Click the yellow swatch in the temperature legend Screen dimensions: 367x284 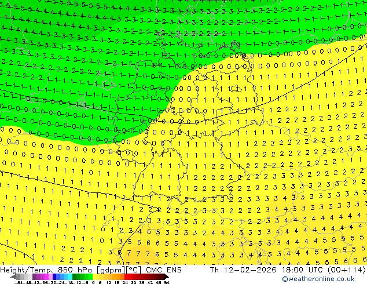click(94, 276)
